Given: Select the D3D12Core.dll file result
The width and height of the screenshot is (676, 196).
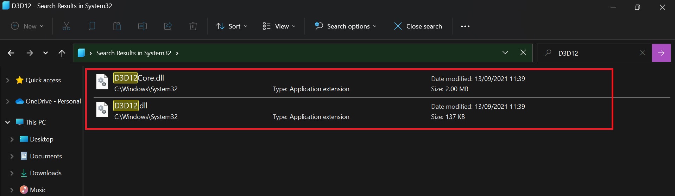Looking at the screenshot, I should pos(139,78).
